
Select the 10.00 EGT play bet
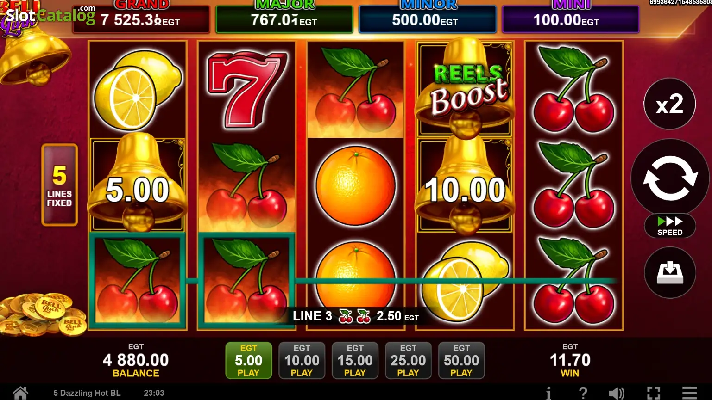tap(302, 360)
